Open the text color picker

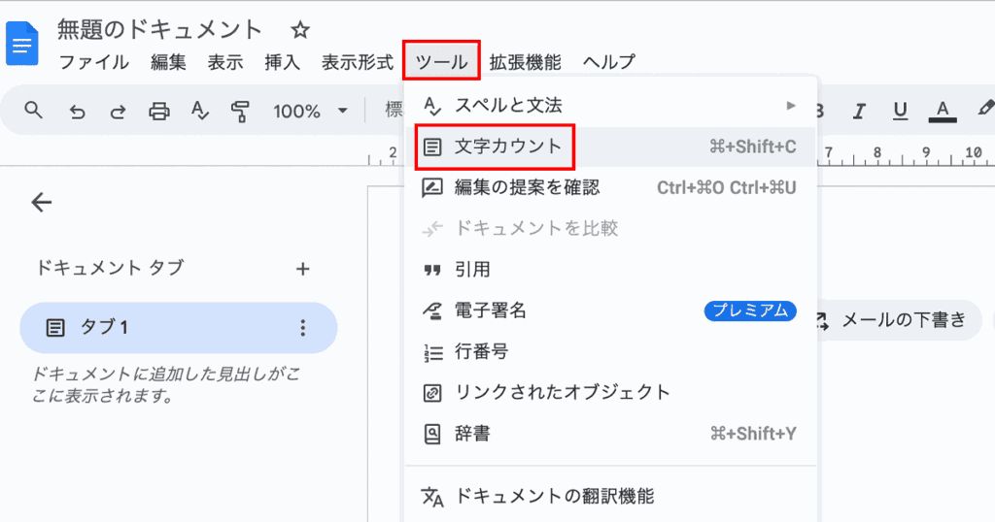(940, 111)
